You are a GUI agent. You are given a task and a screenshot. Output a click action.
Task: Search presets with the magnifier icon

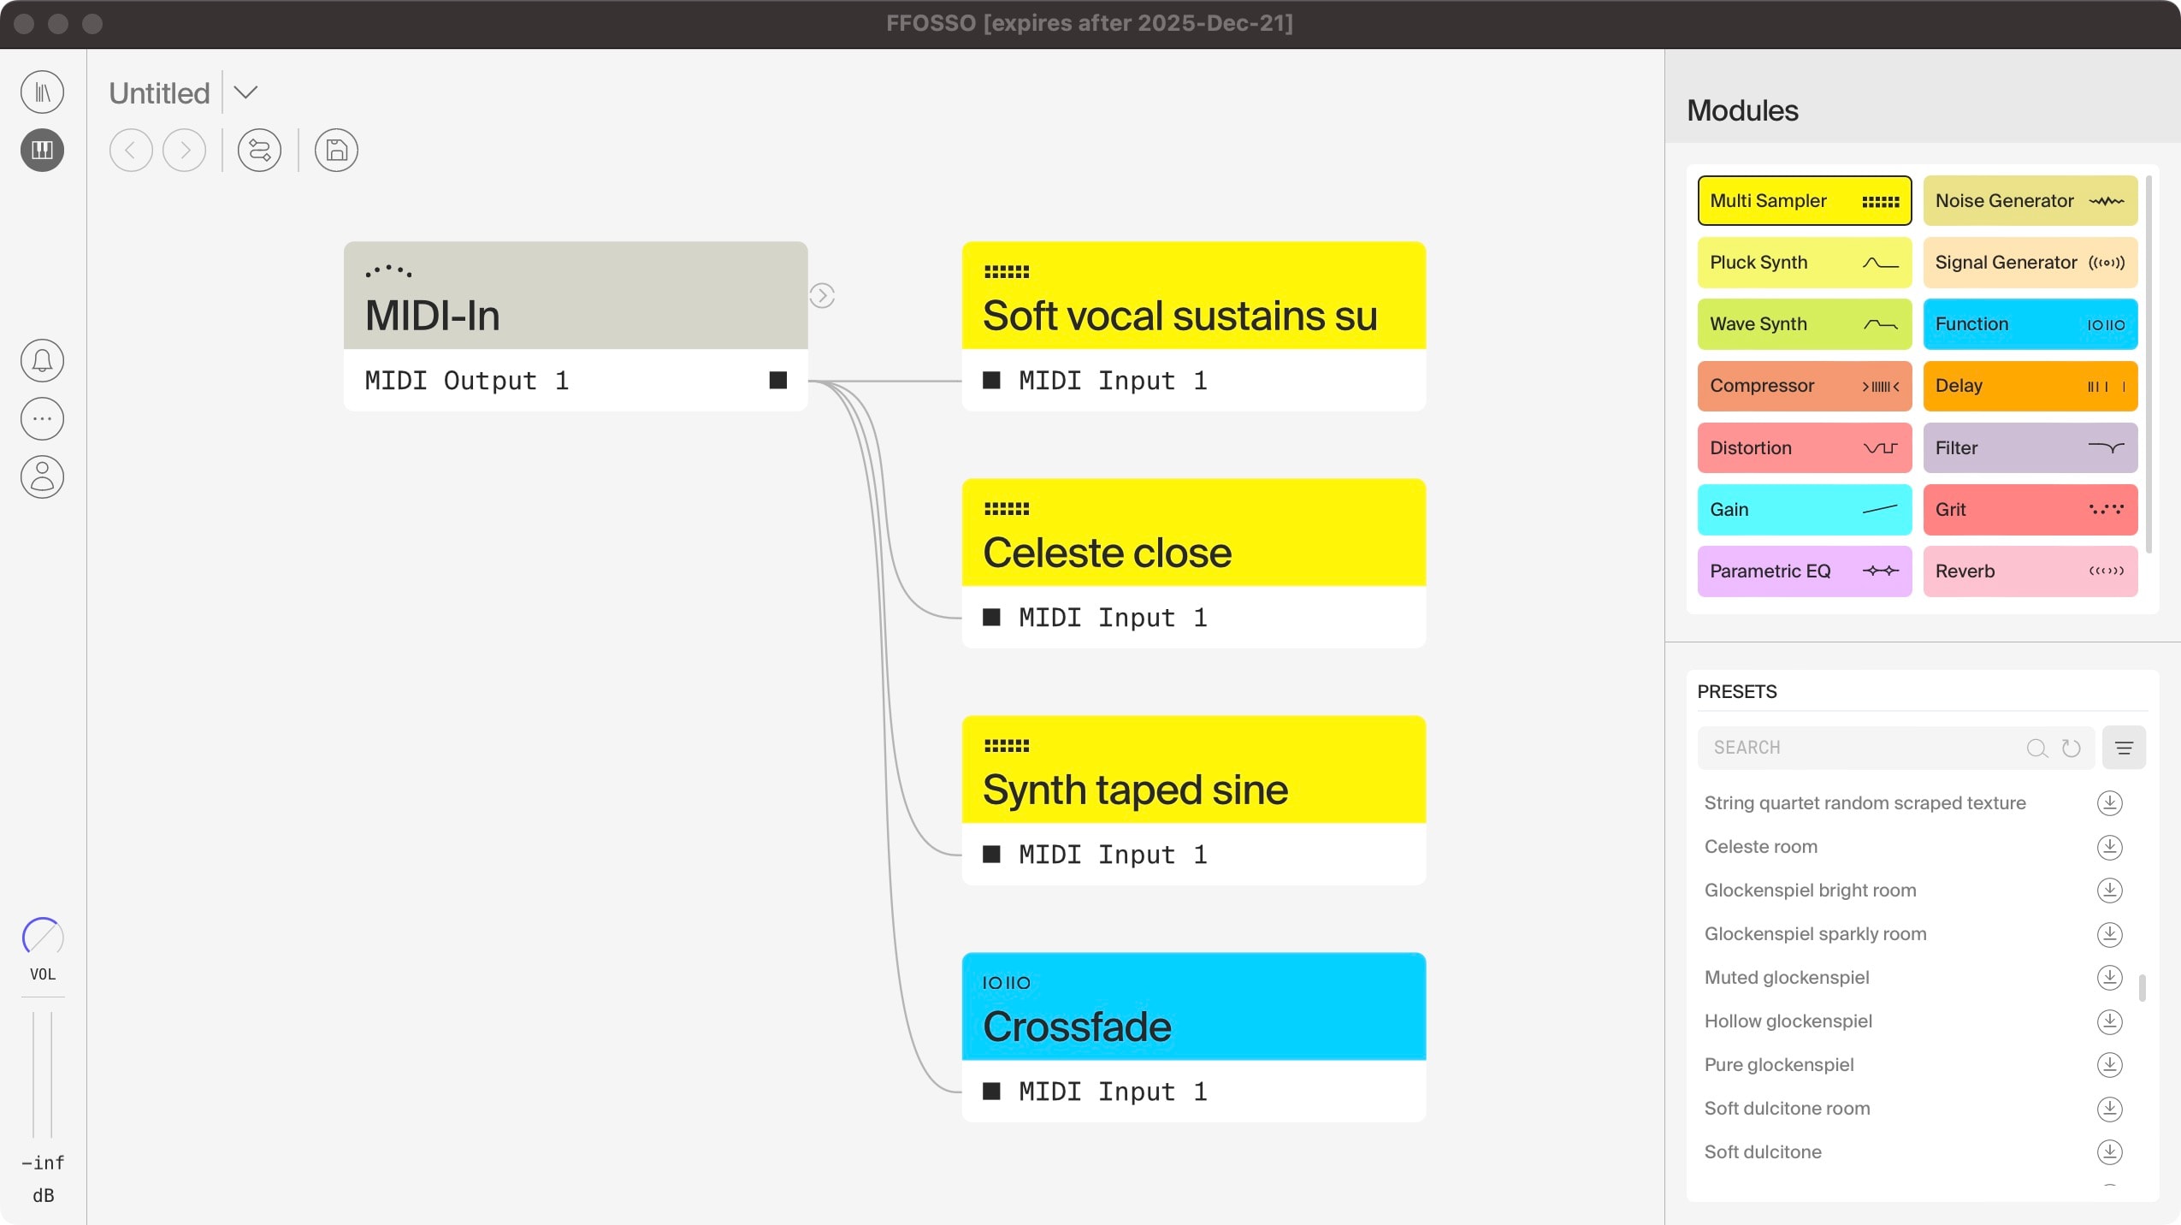coord(2036,748)
